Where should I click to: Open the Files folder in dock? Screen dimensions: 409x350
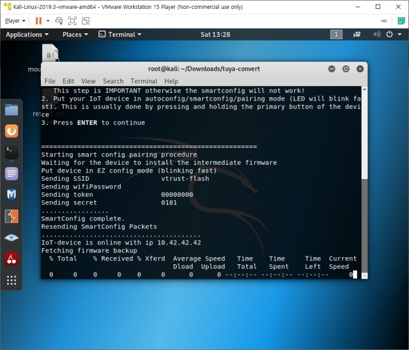point(12,109)
